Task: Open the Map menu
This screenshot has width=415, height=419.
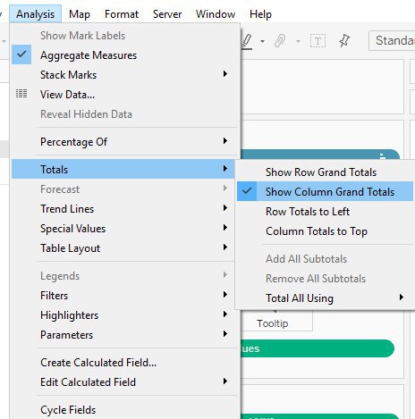Action: [80, 14]
